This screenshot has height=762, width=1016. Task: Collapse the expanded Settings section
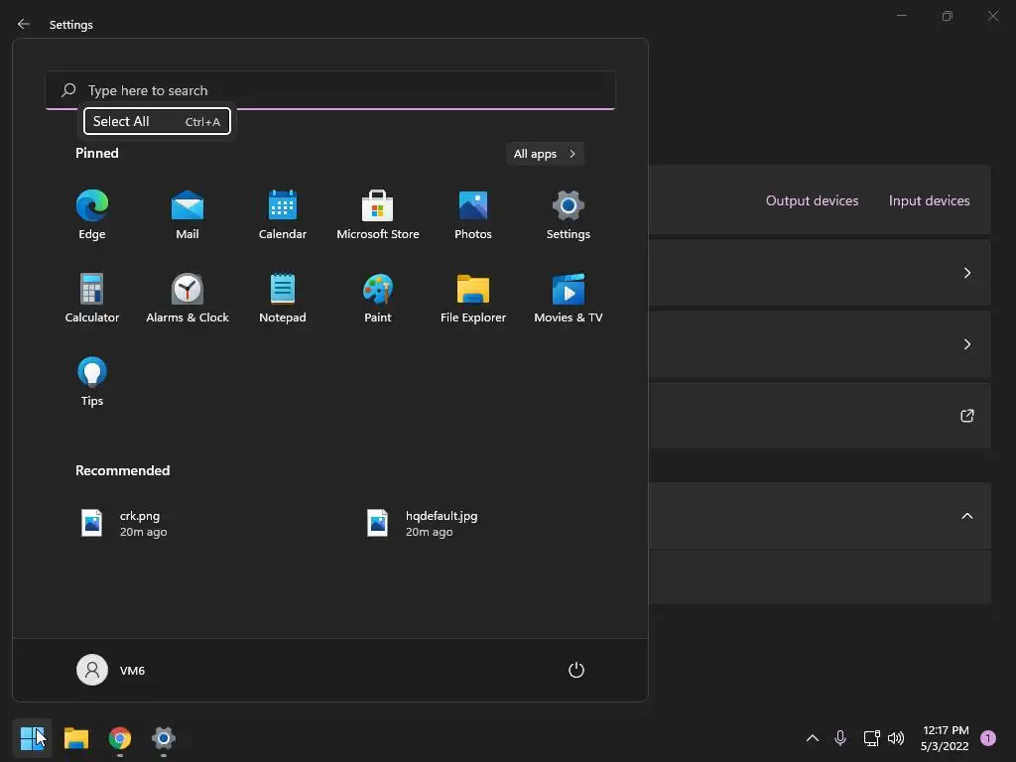point(966,516)
